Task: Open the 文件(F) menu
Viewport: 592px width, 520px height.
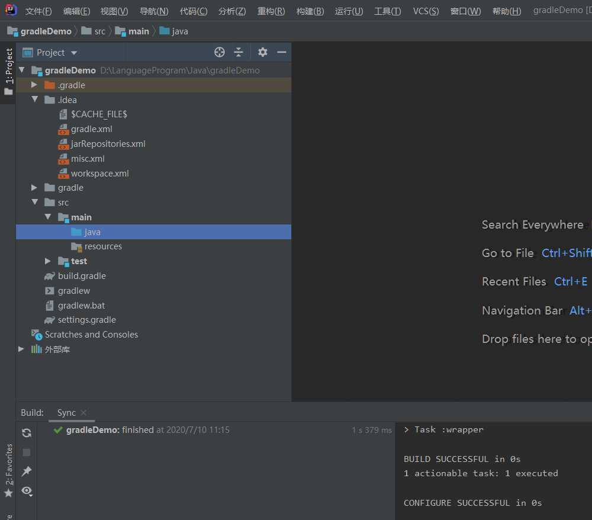Action: point(38,11)
